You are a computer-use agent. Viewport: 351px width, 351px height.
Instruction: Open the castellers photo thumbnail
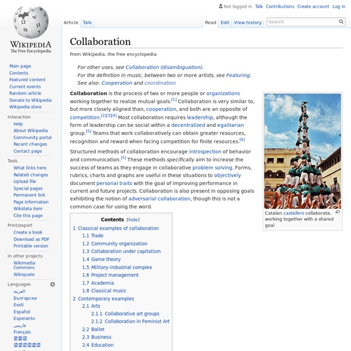tap(302, 151)
